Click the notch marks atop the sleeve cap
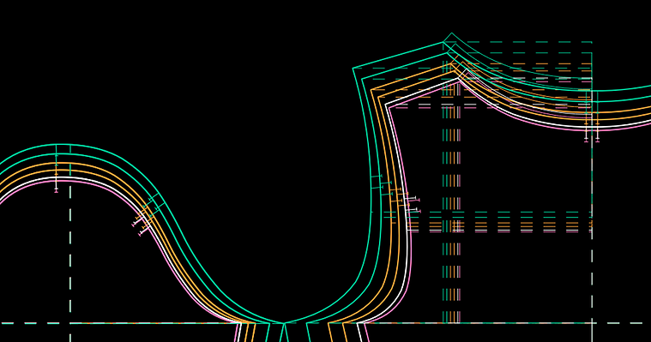 pos(63,168)
